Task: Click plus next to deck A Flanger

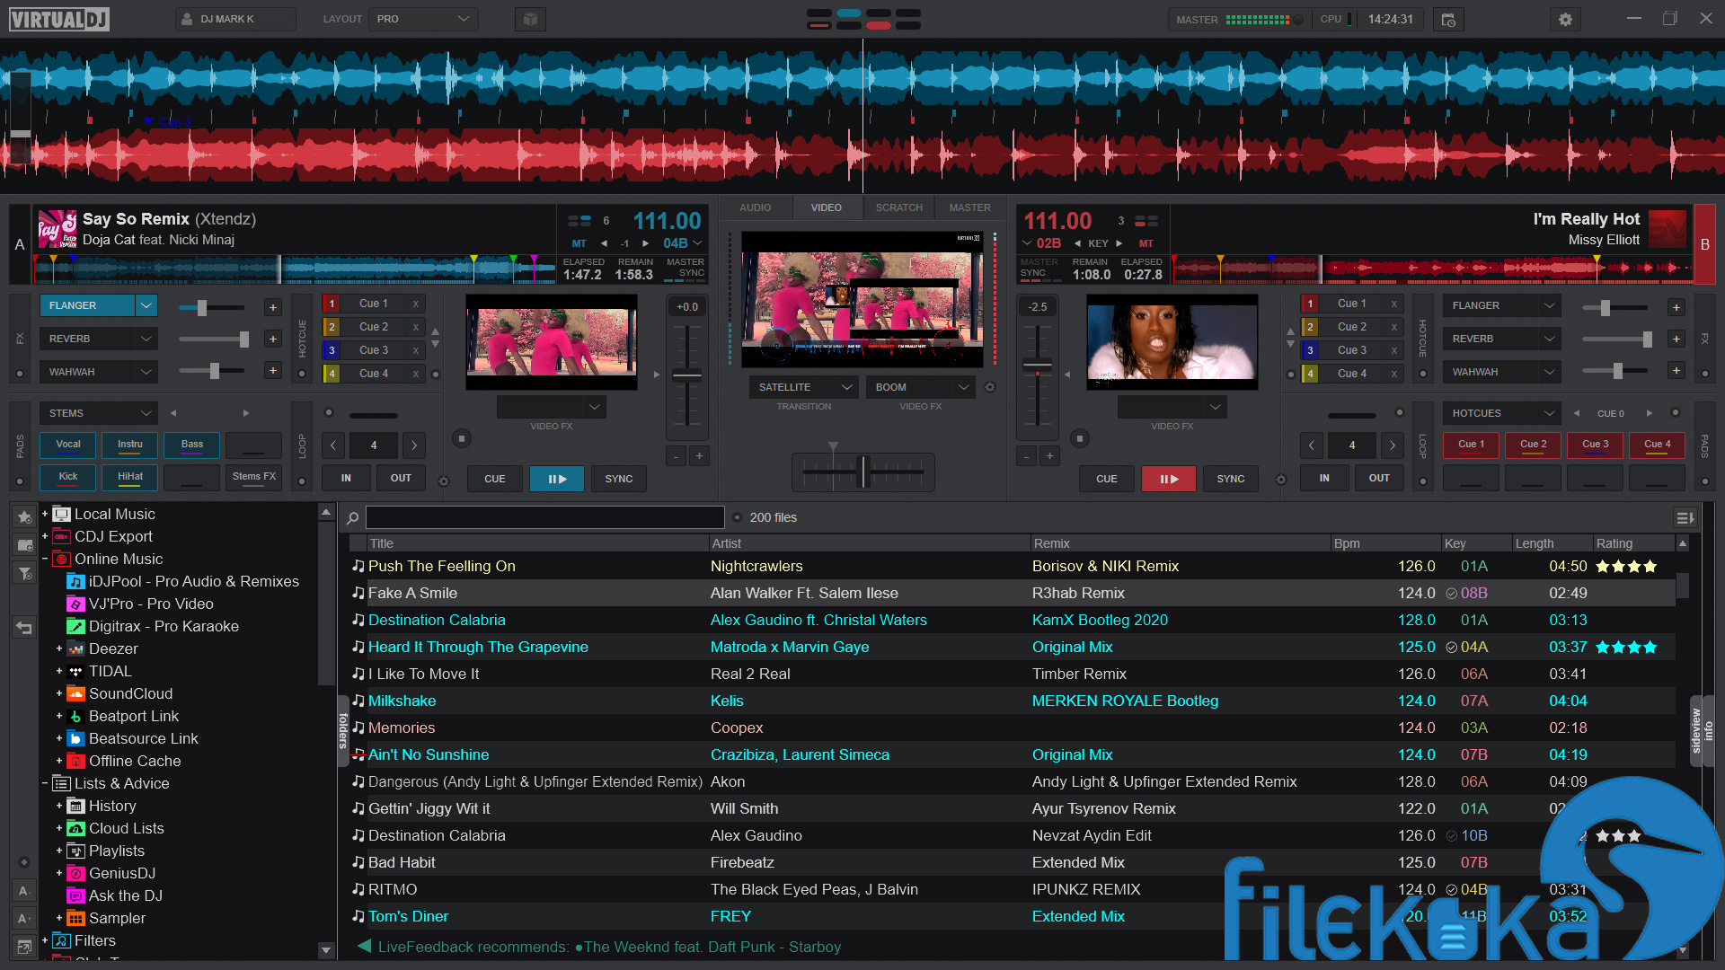Action: coord(273,307)
